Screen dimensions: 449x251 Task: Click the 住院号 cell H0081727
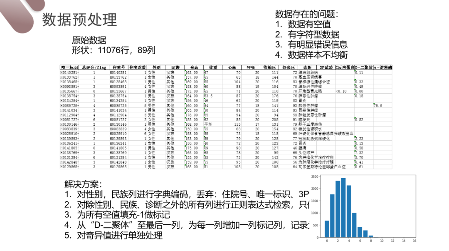pos(118,119)
